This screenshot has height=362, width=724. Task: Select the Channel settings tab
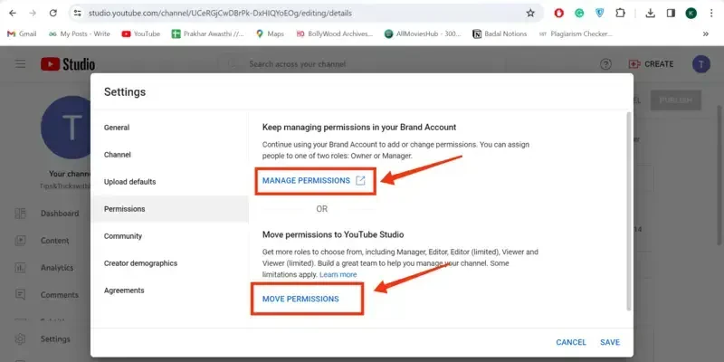click(170, 155)
